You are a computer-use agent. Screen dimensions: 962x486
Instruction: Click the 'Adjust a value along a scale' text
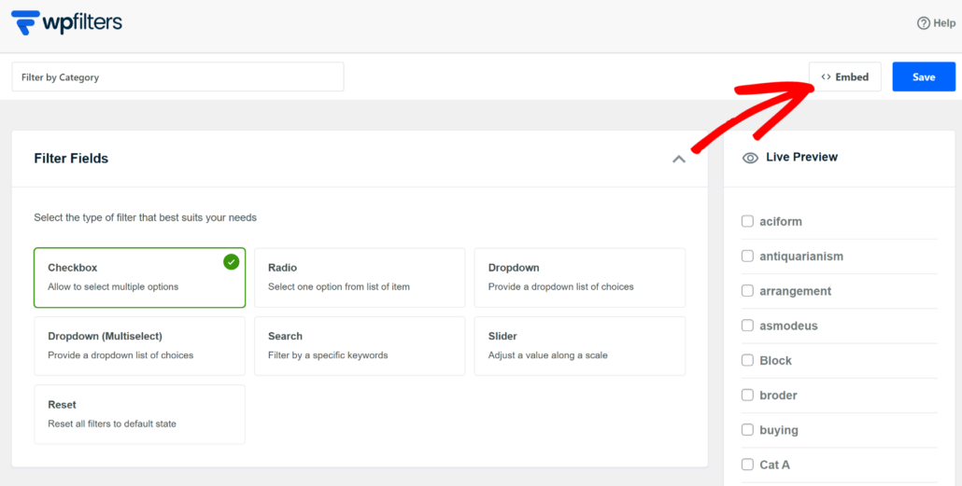coord(548,355)
